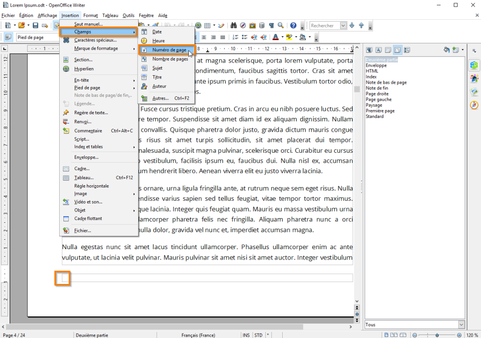The image size is (481, 338).
Task: Click the Rechercher search field
Action: point(325,25)
